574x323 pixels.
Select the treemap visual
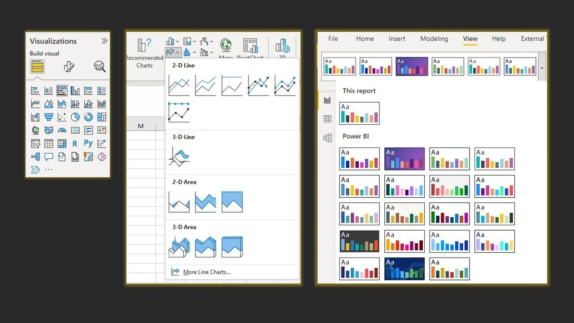[102, 118]
